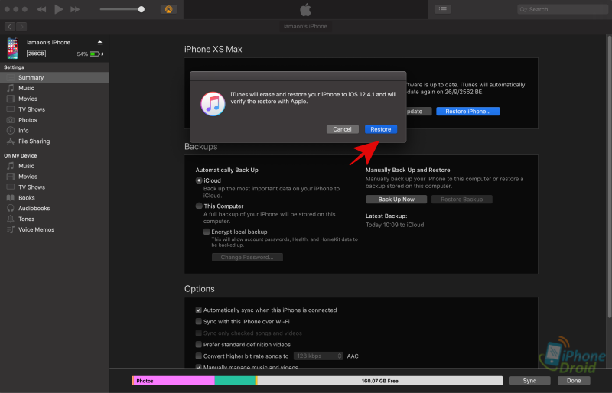Open File Sharing in sidebar

click(54, 141)
